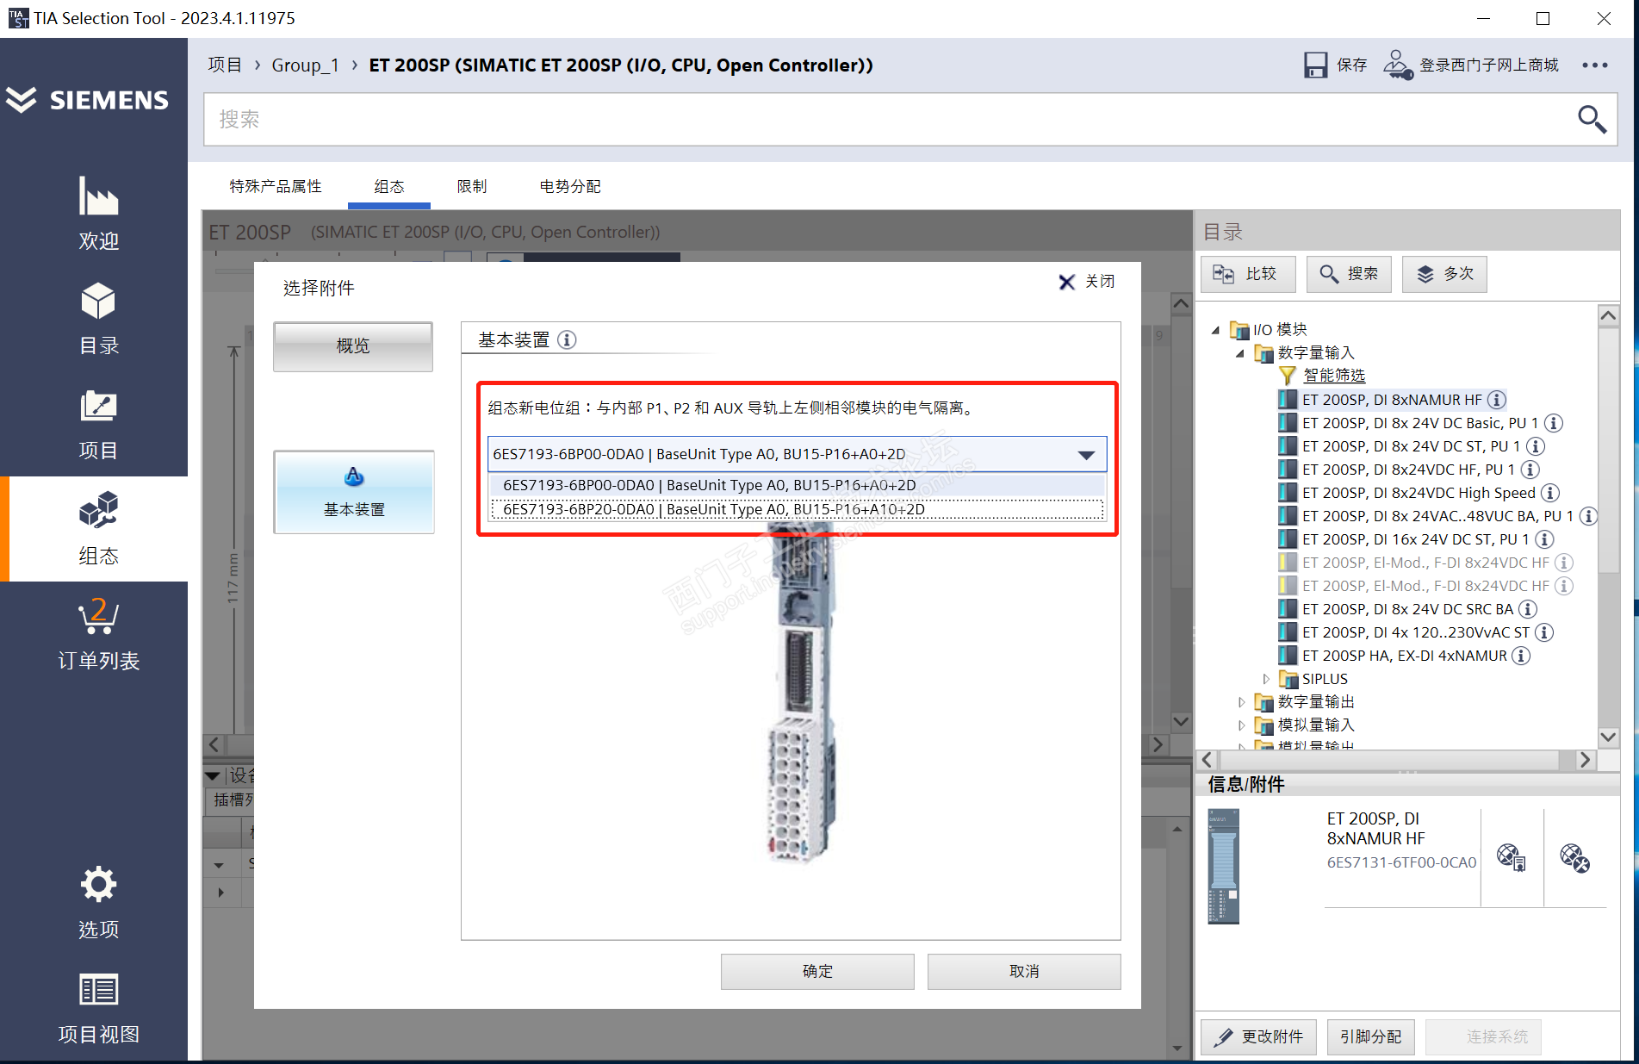
Task: Show info for DI 16x 24V DC ST
Action: [x=1545, y=539]
